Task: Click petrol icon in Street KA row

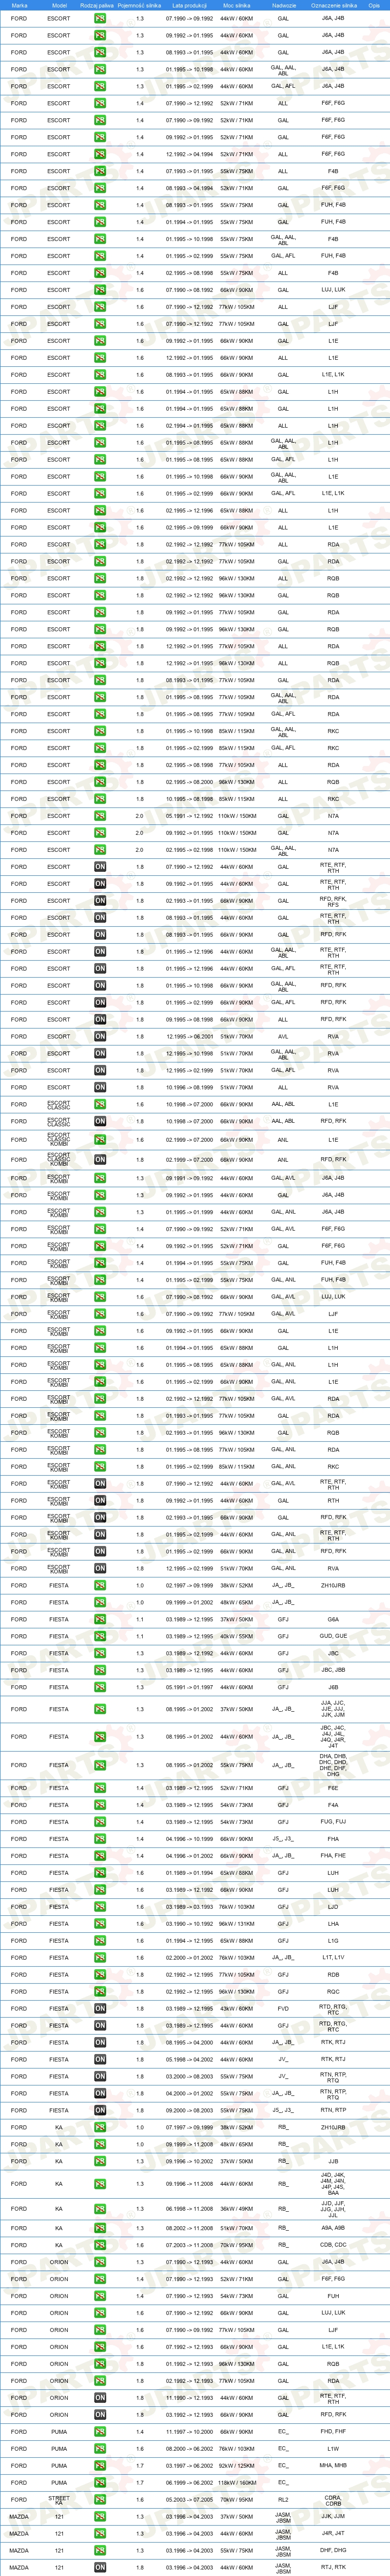Action: pos(100,2499)
